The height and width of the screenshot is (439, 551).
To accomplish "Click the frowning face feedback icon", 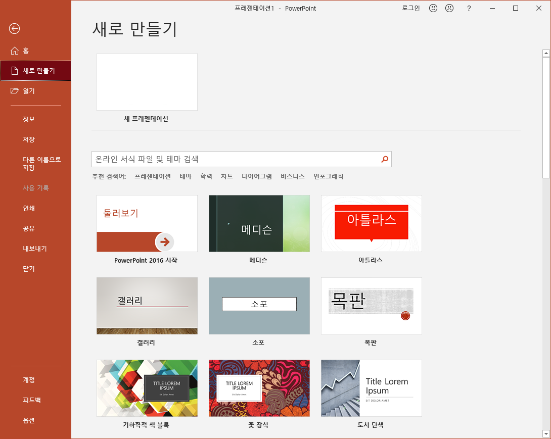I will pyautogui.click(x=449, y=8).
